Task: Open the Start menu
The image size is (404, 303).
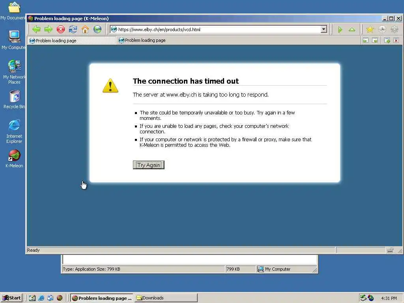Action: point(12,298)
